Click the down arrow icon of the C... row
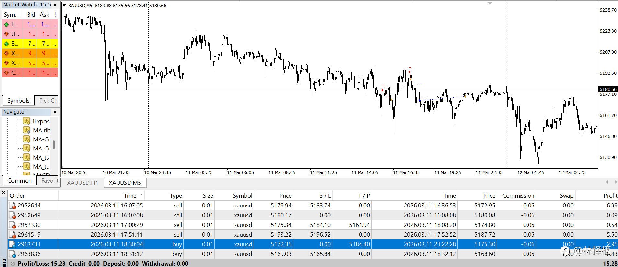 click(x=6, y=73)
